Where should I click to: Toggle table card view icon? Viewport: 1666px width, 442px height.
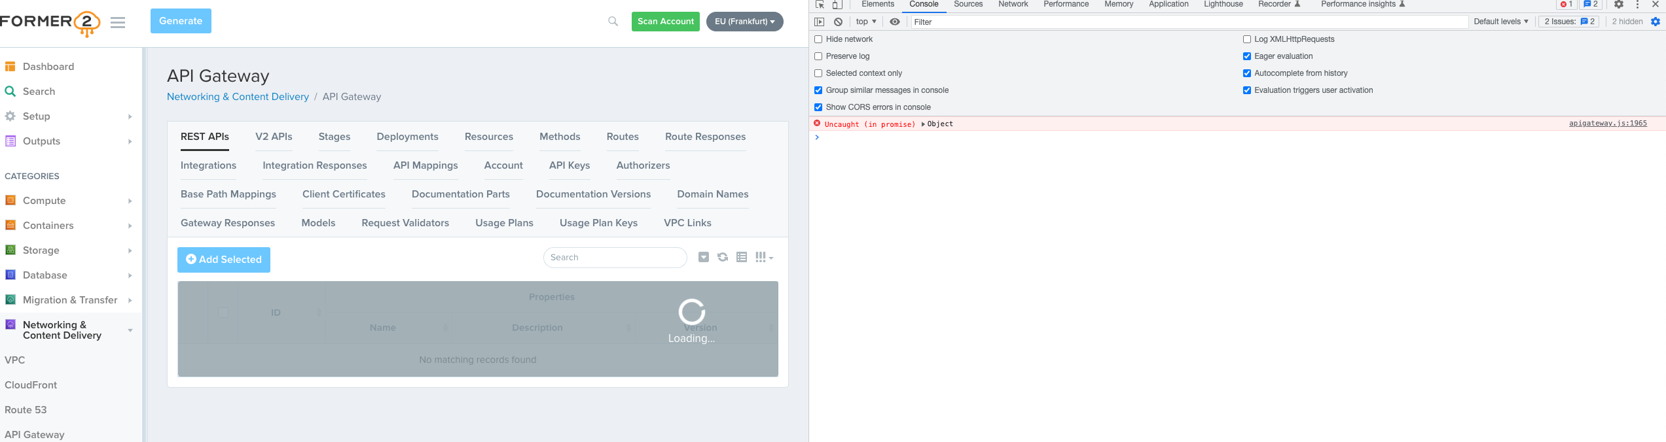click(742, 258)
